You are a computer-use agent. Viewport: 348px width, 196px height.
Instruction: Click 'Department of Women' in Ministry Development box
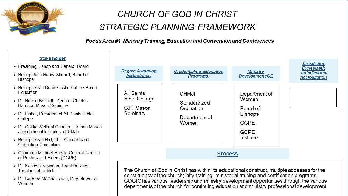point(256,96)
